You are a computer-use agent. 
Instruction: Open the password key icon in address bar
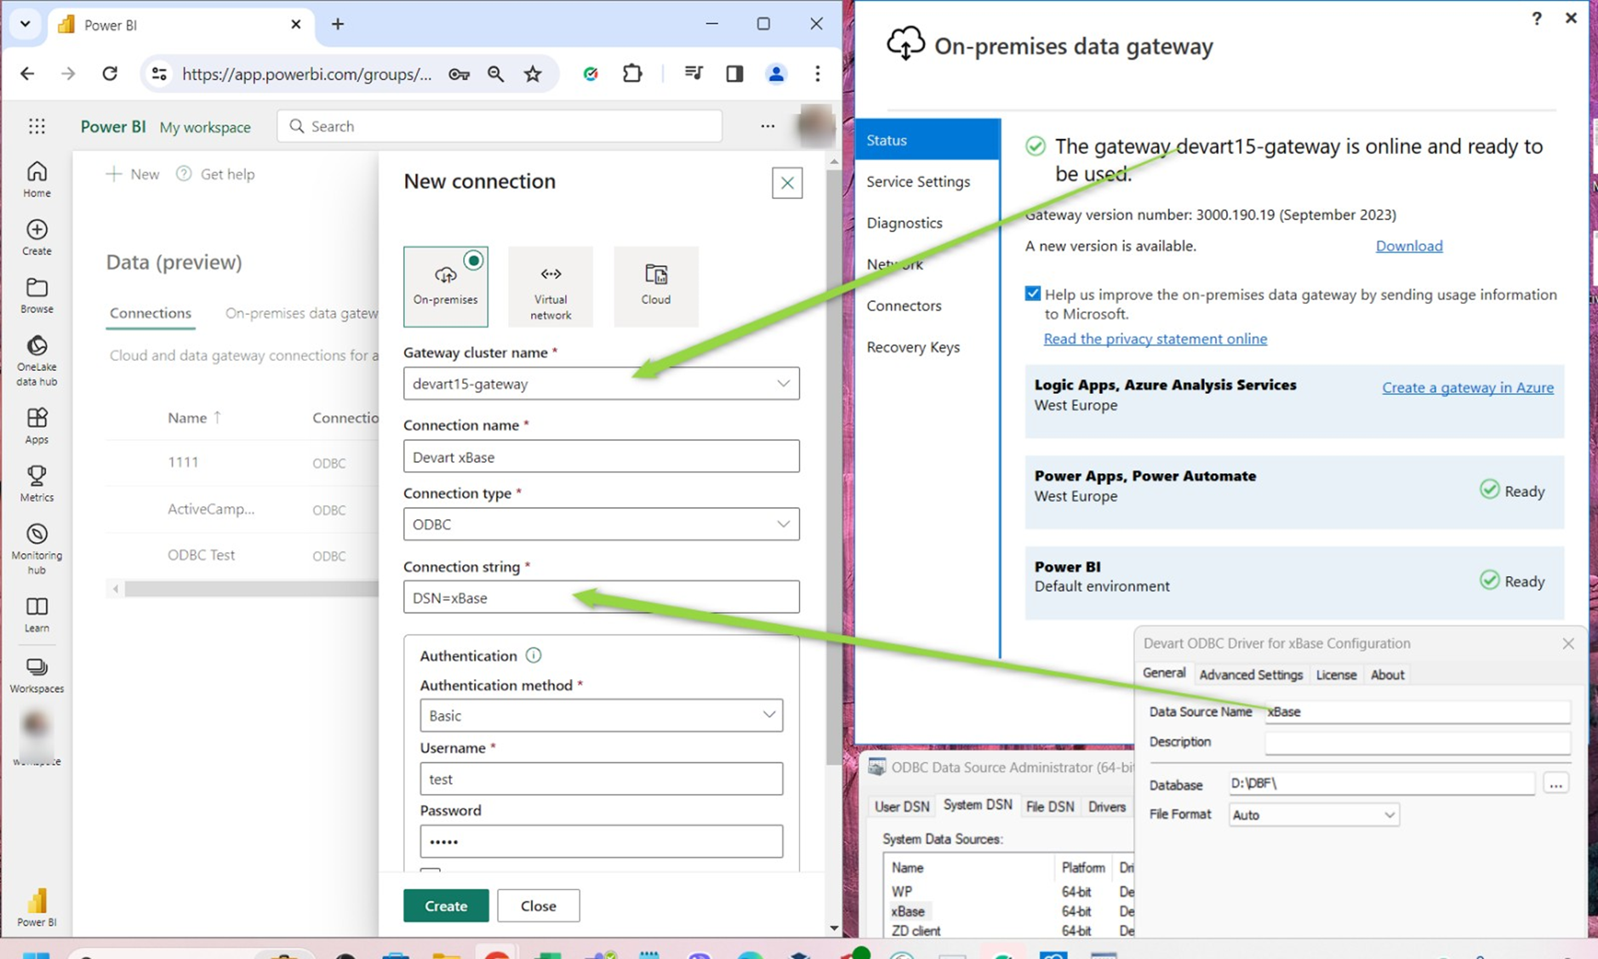click(459, 74)
